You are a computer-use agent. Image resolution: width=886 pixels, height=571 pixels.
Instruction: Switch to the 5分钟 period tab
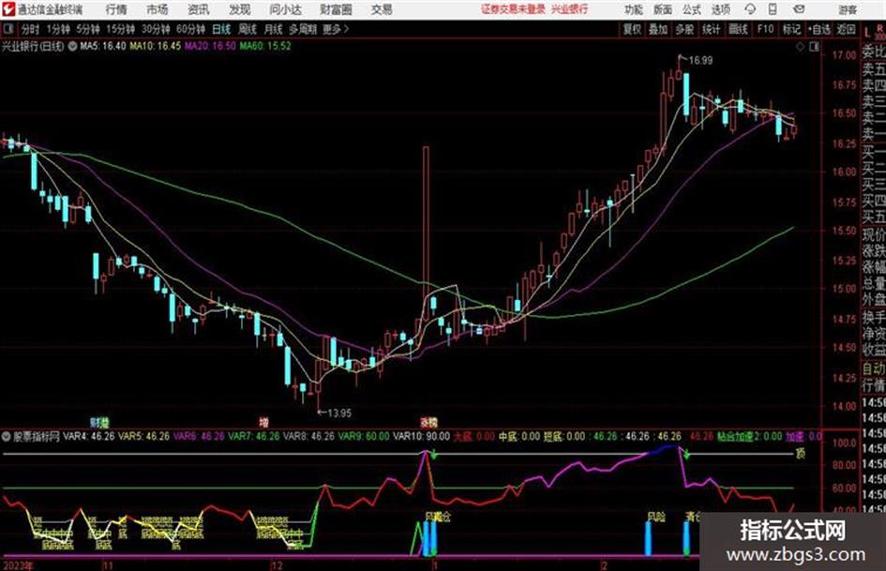point(88,29)
